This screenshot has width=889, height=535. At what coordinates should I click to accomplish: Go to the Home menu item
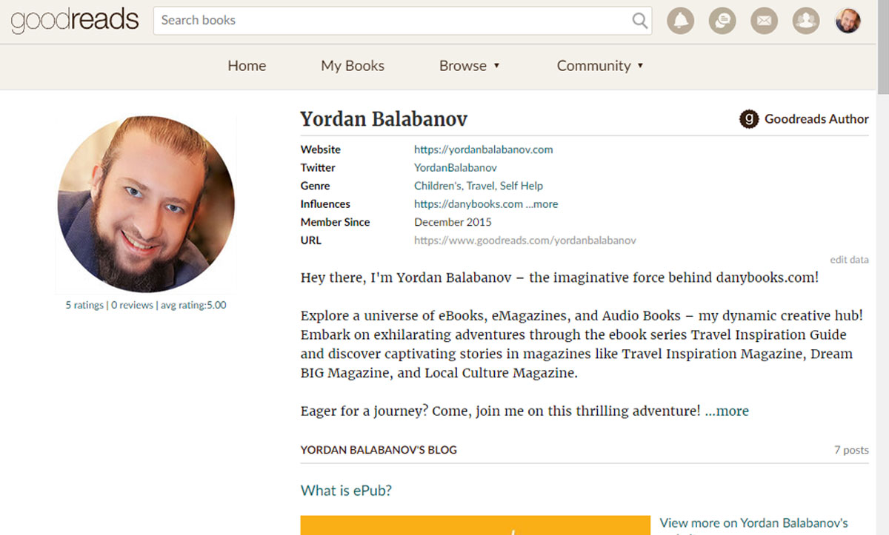[x=247, y=66]
